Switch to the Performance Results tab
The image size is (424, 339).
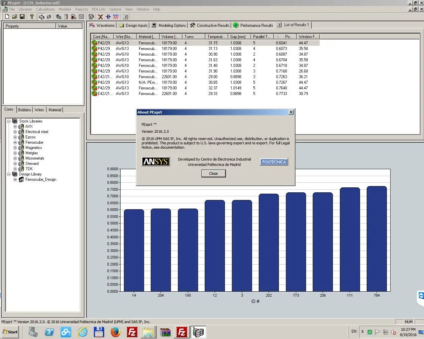(253, 25)
